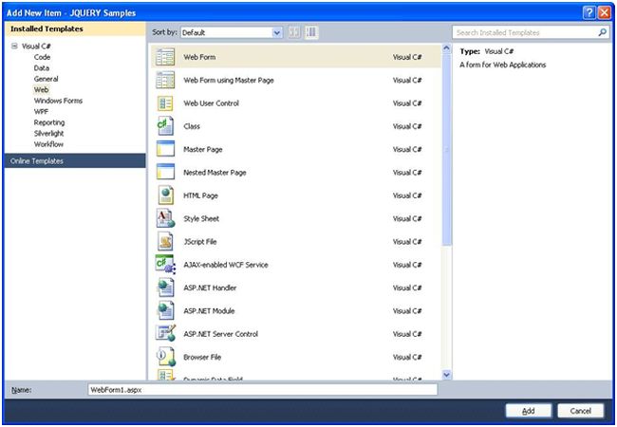Click the JScript File icon
The width and height of the screenshot is (617, 427).
coord(166,241)
